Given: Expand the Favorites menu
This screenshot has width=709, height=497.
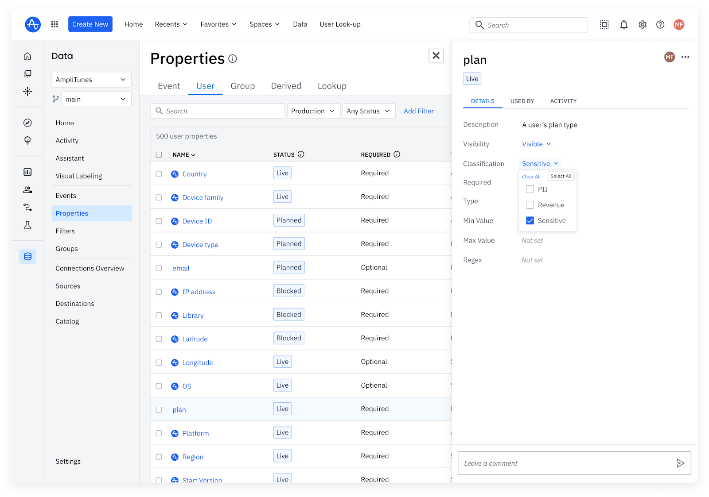Looking at the screenshot, I should 218,24.
